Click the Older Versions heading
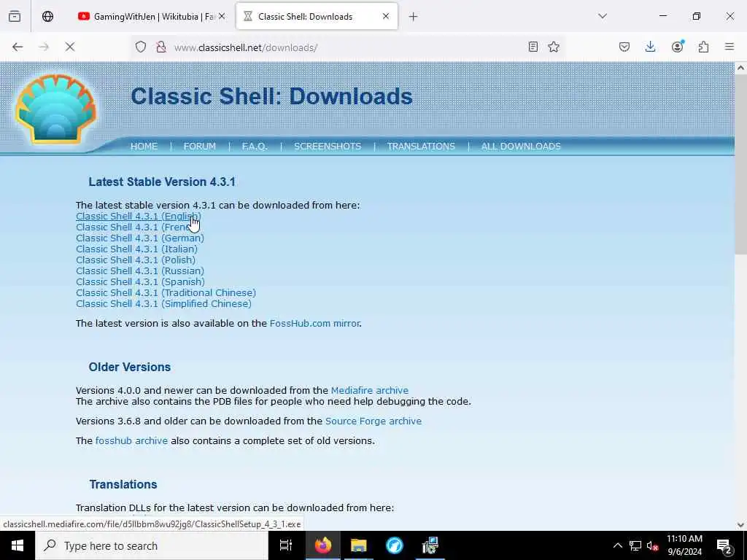Image resolution: width=747 pixels, height=560 pixels. (130, 367)
